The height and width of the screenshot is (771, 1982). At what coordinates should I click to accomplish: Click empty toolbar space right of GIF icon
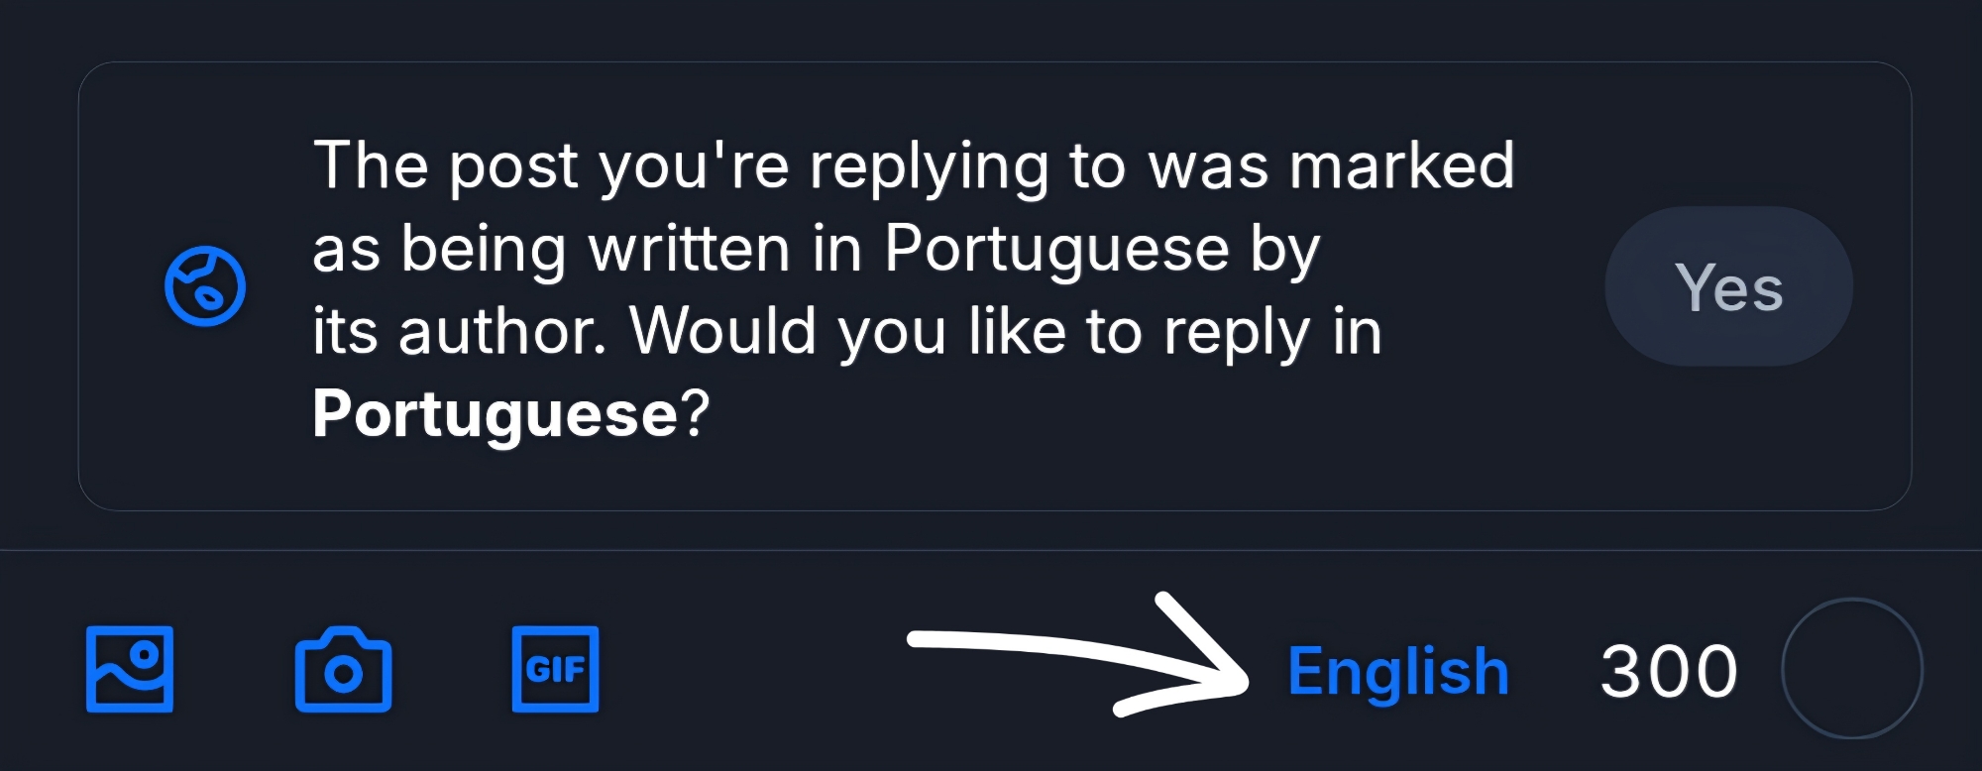click(753, 669)
